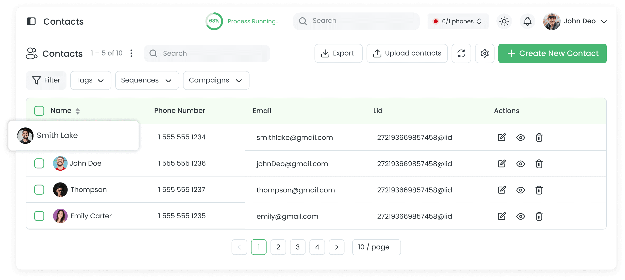
Task: Open the Campaigns dropdown
Action: (216, 80)
